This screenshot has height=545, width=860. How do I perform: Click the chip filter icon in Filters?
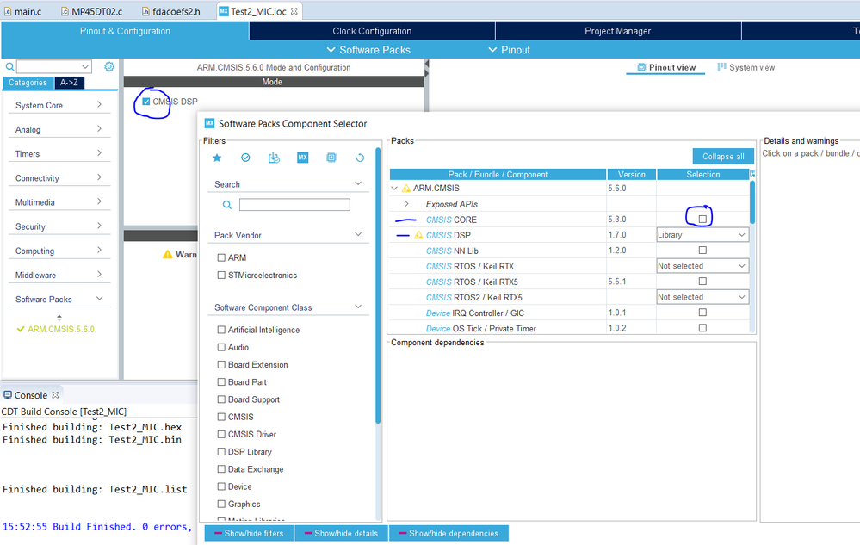coord(331,158)
